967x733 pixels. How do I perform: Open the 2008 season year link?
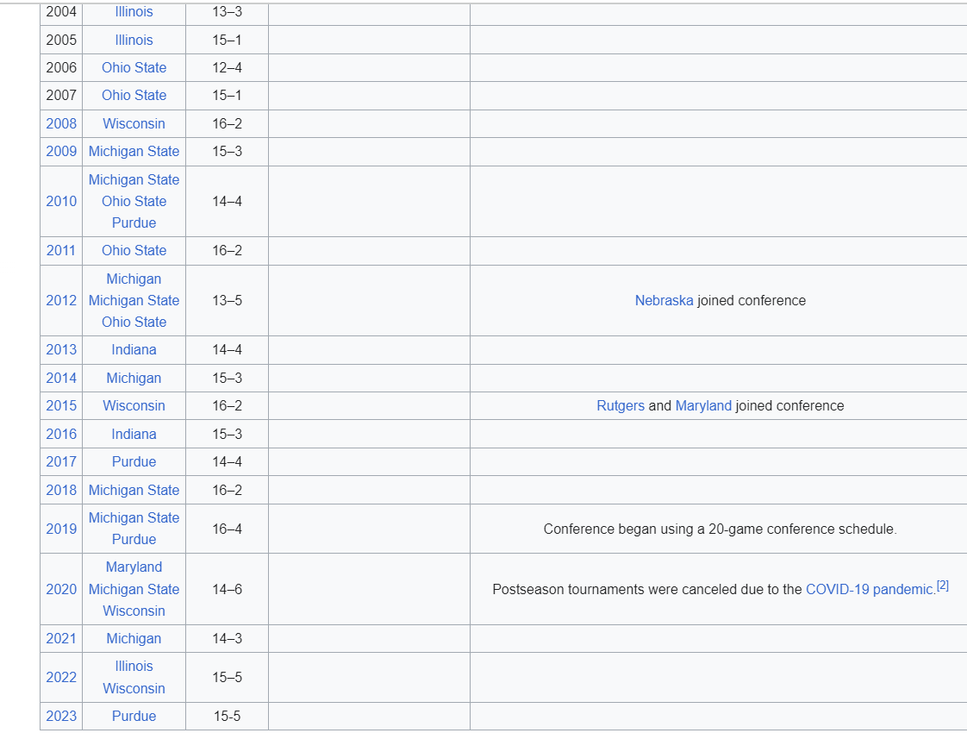coord(61,124)
